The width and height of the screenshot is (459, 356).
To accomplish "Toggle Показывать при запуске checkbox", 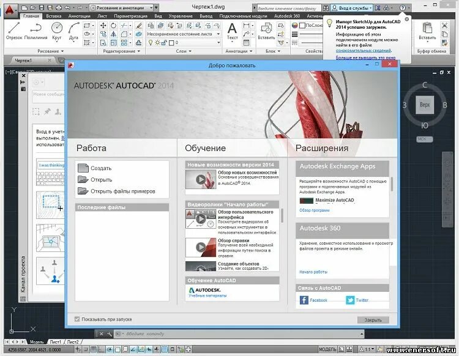I will point(77,319).
